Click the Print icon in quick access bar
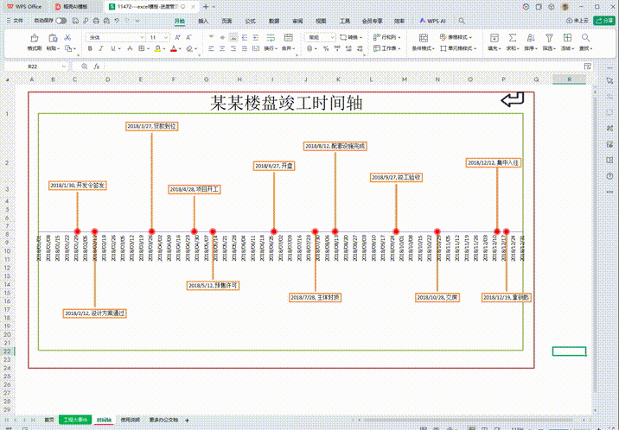This screenshot has height=430, width=619. pos(96,21)
